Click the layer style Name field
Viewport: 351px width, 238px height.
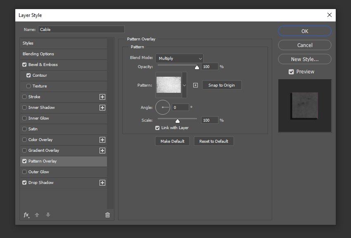click(x=81, y=29)
